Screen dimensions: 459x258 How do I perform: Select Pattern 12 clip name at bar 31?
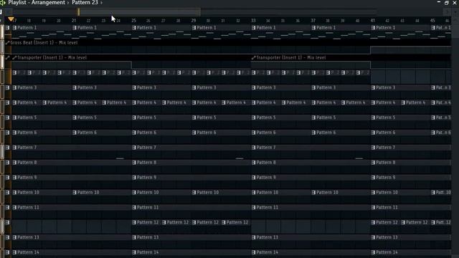coord(237,223)
